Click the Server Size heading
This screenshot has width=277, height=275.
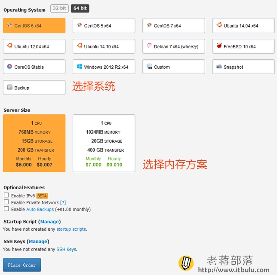pyautogui.click(x=17, y=110)
